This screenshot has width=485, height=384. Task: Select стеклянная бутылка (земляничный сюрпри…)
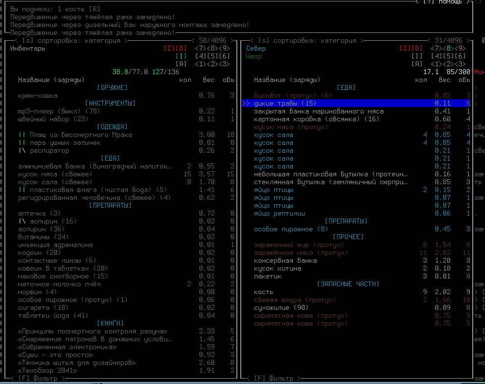pos(362,182)
